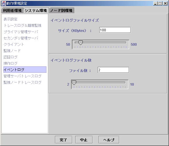Click the file size slider thumb
169x146 pixels.
(x=80, y=43)
